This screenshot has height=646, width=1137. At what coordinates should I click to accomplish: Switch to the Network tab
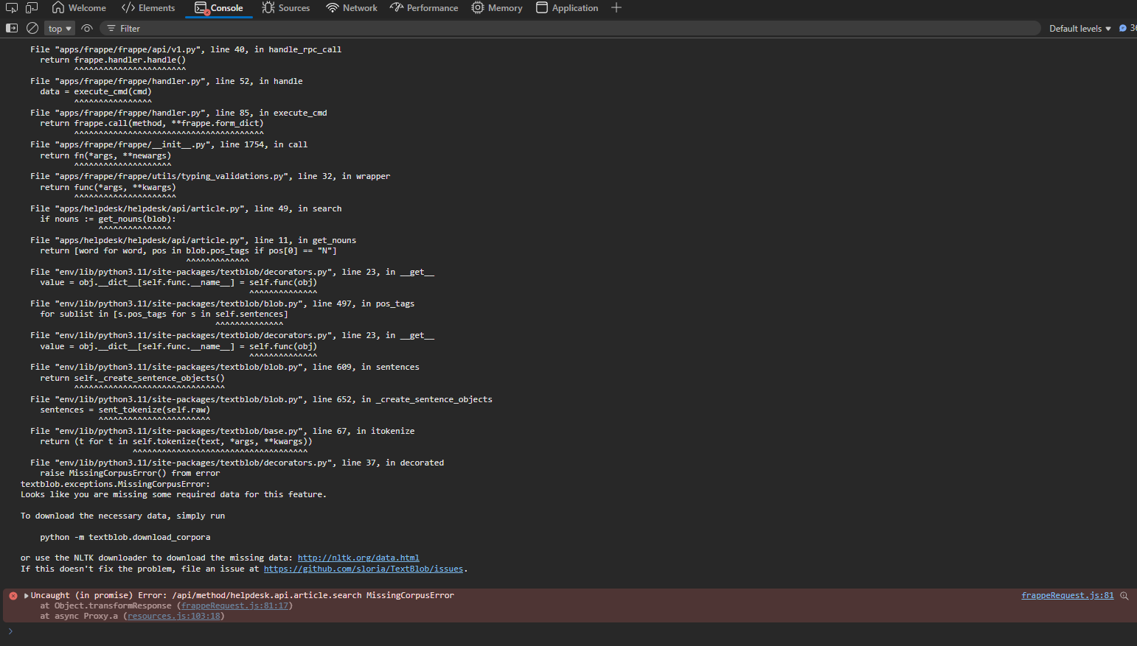pos(352,7)
